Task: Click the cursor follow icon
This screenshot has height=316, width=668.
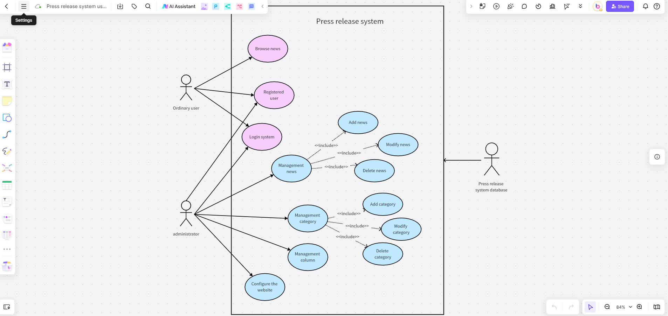Action: coord(566,6)
